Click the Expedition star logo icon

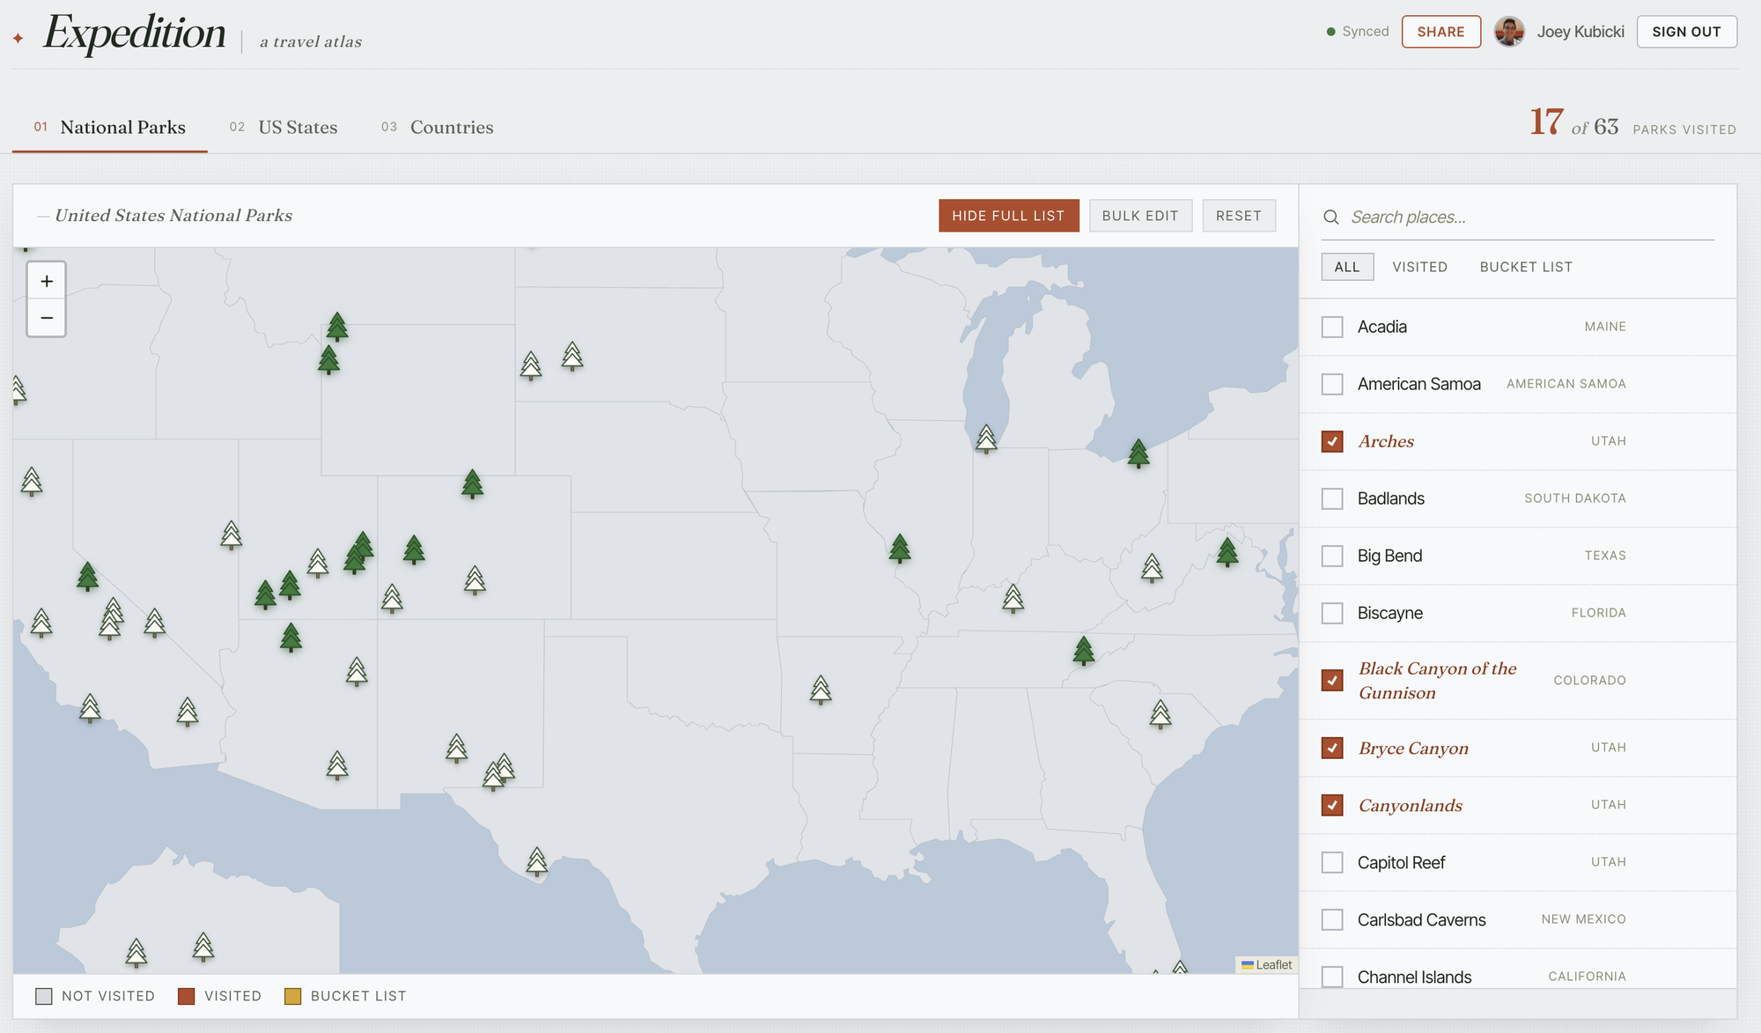tap(18, 39)
